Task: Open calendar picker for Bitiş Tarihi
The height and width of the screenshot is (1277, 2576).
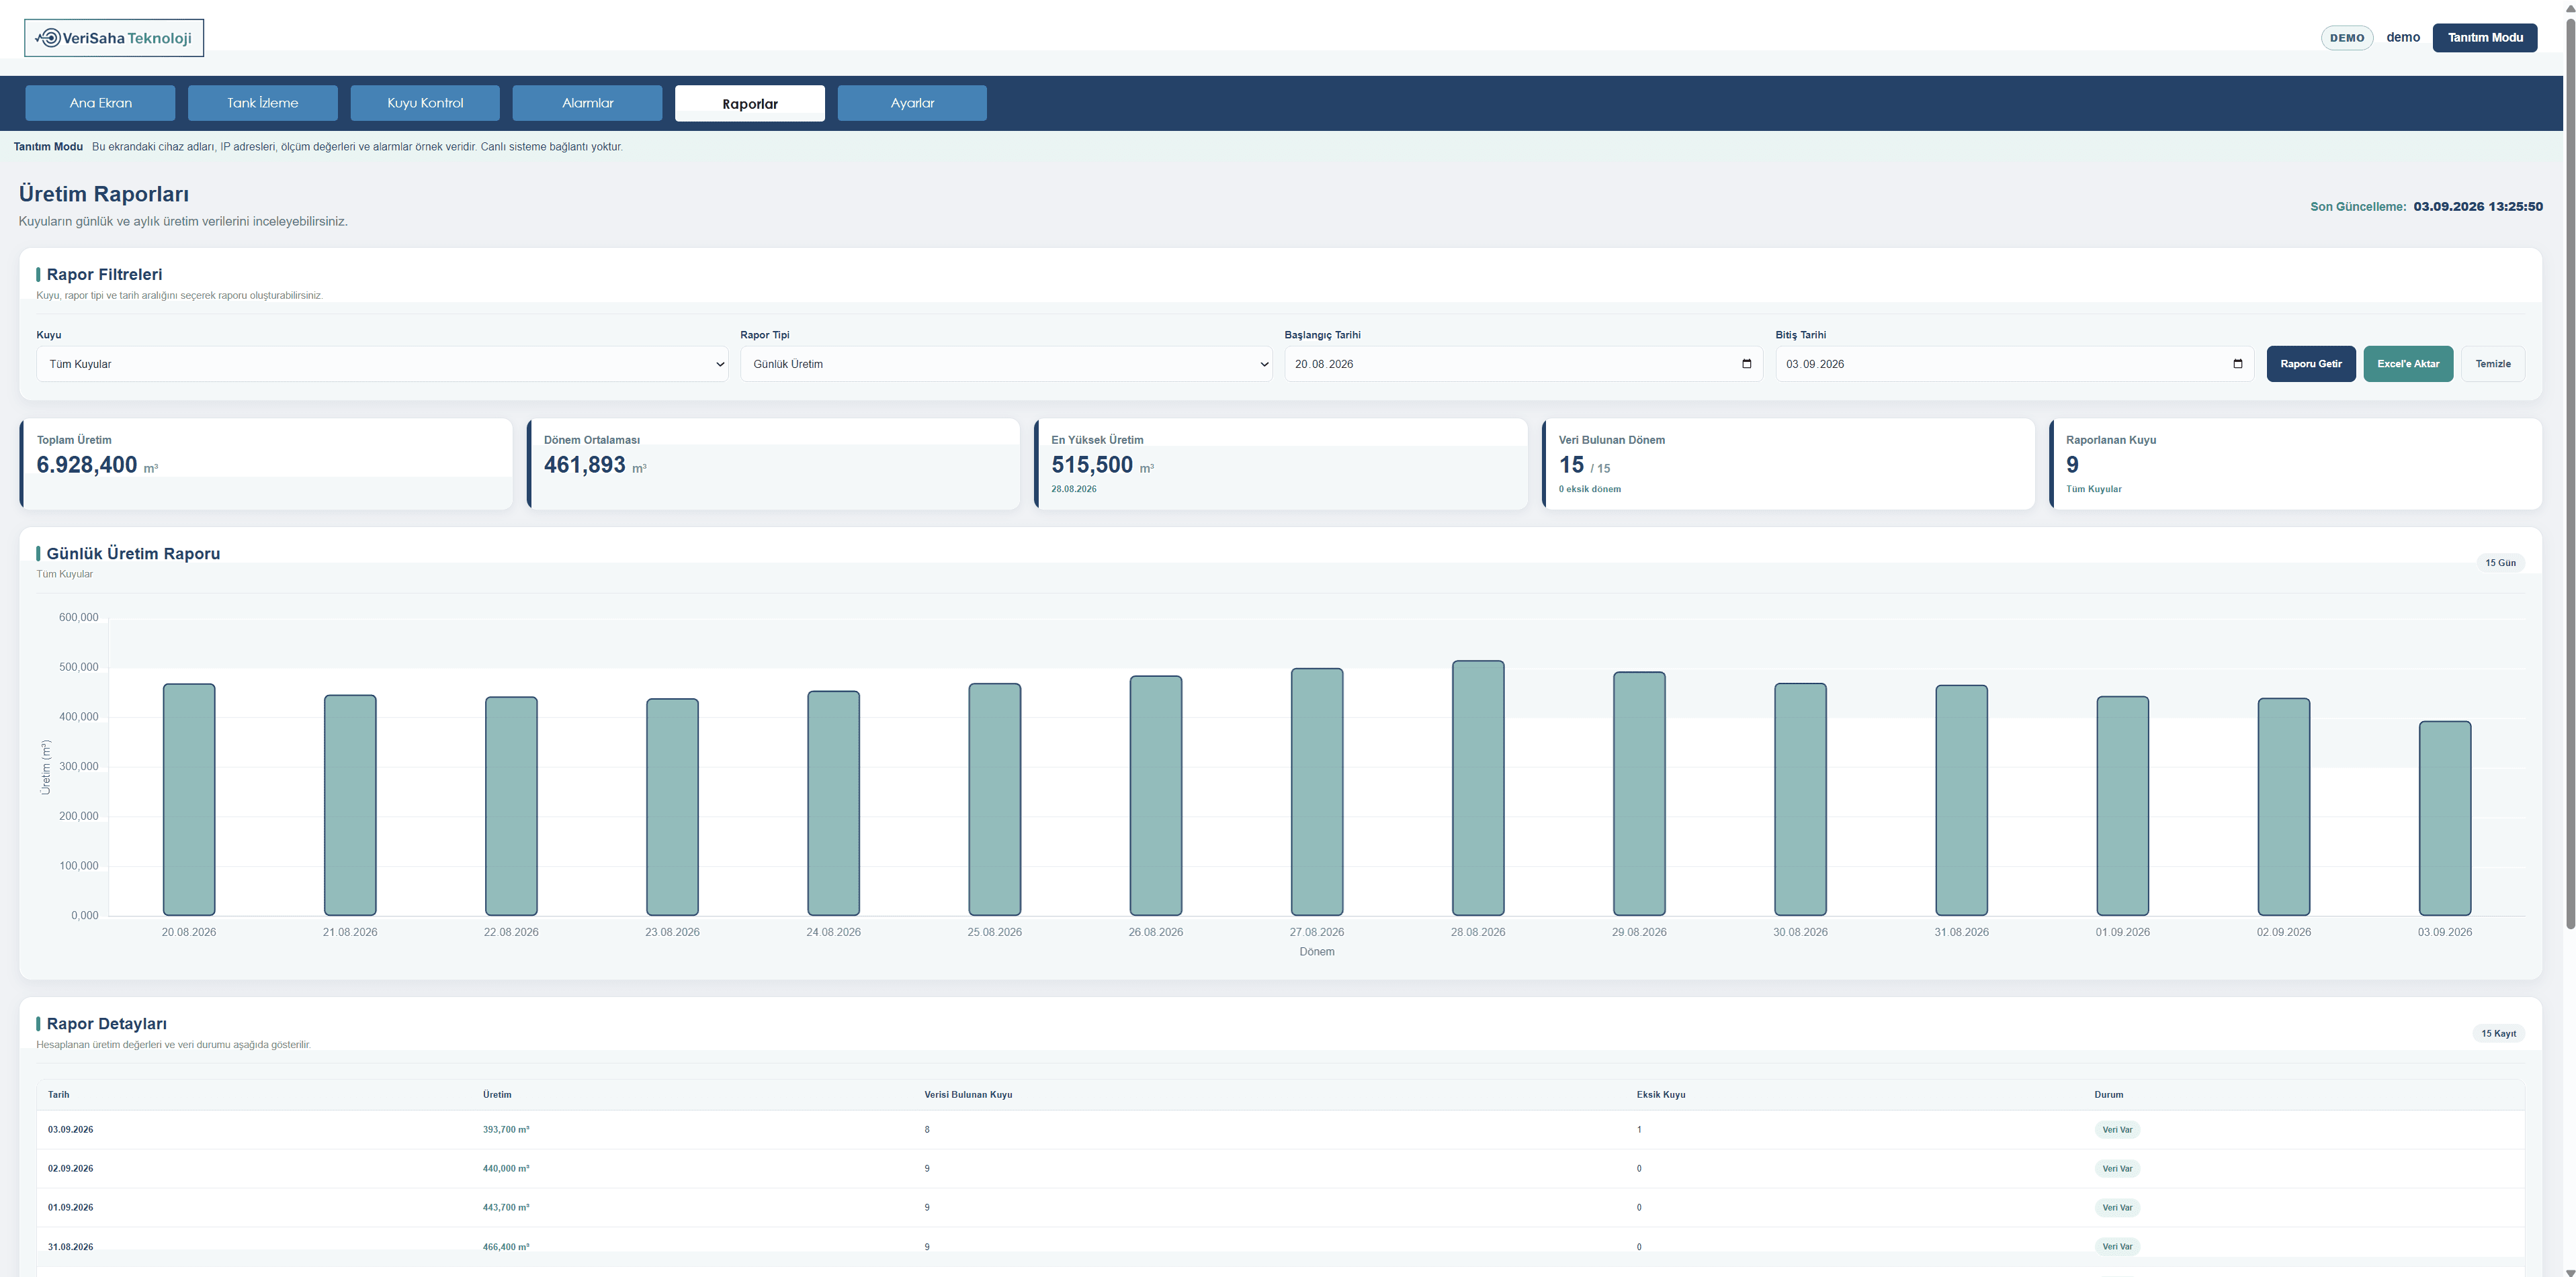Action: pyautogui.click(x=2237, y=364)
